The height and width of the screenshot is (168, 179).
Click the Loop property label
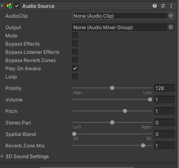tap(11, 77)
